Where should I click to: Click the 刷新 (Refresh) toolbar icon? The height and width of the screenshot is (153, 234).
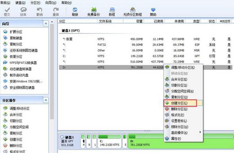pos(75,10)
